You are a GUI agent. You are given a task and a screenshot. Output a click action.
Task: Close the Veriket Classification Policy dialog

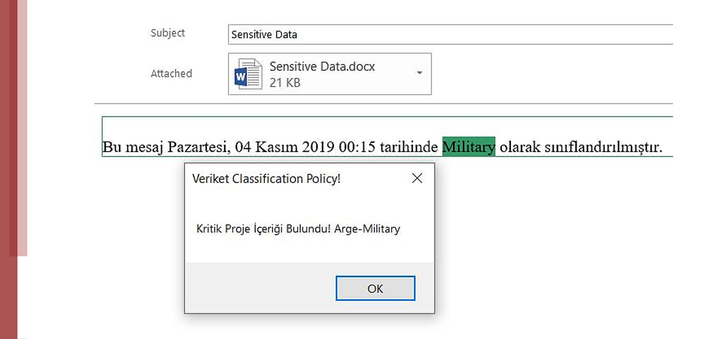point(417,178)
